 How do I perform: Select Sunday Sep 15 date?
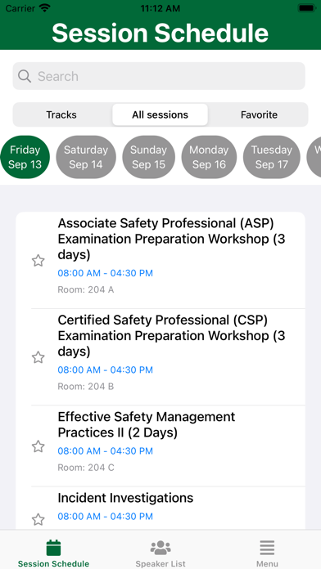148,157
